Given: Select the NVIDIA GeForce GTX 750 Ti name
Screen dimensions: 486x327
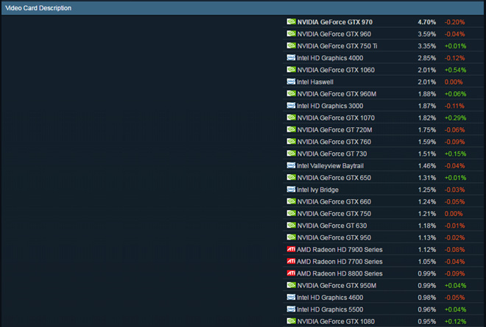Looking at the screenshot, I should pos(337,46).
